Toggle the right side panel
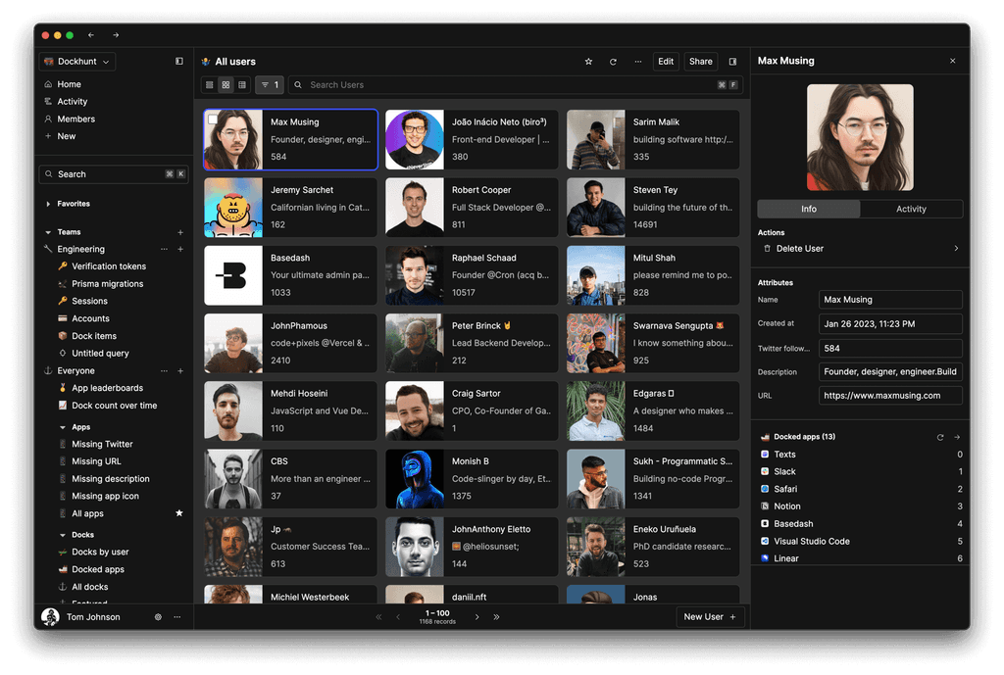The image size is (1004, 675). [732, 61]
